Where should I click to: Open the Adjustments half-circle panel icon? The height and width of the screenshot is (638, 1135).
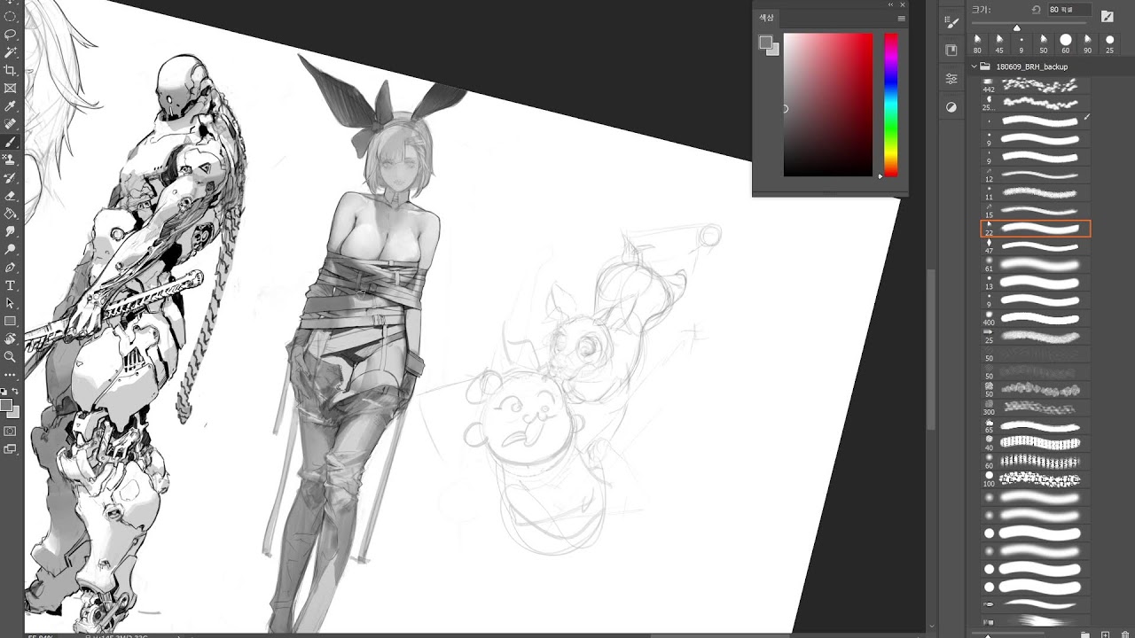point(951,107)
